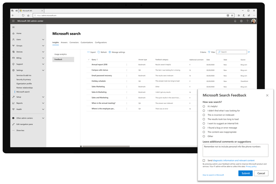Open more actions for Holiday schedule row
The height and width of the screenshot is (184, 276).
127,81
